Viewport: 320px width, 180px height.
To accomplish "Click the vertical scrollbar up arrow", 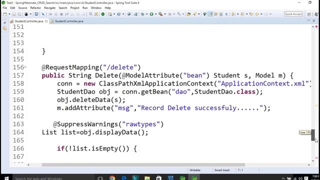I will pyautogui.click(x=313, y=26).
